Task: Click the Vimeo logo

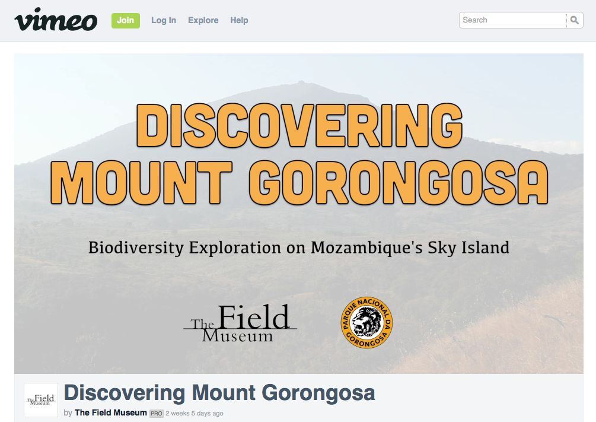Action: [56, 20]
